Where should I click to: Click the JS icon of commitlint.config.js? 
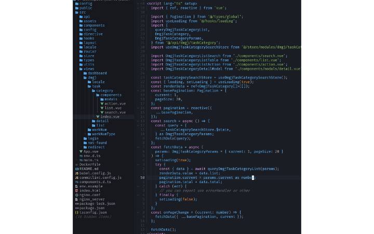tap(77, 178)
